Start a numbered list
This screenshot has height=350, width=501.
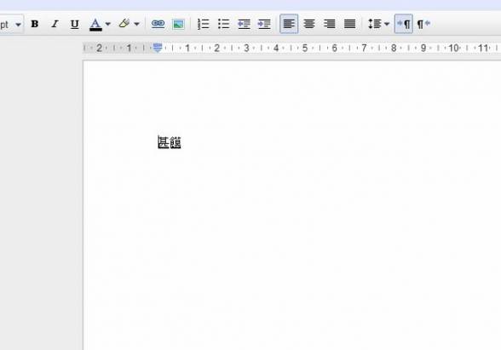203,24
